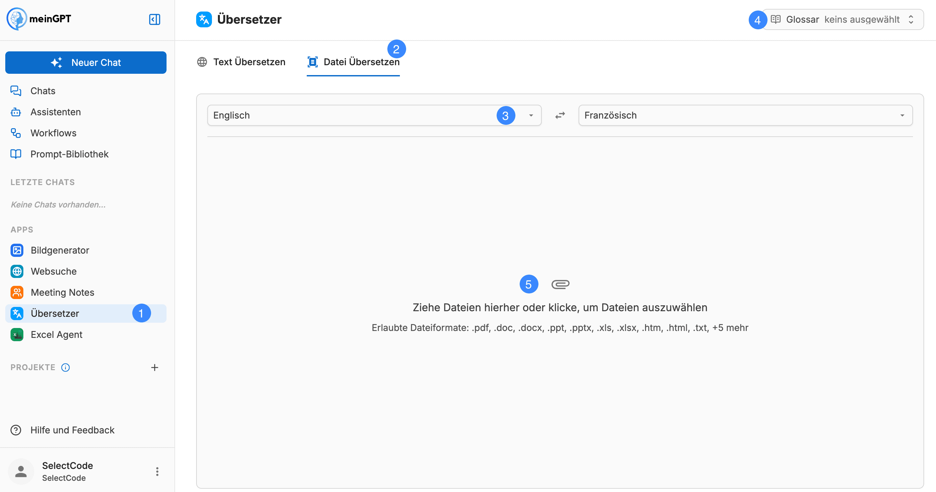Open the Websuche app
This screenshot has width=936, height=492.
click(53, 271)
